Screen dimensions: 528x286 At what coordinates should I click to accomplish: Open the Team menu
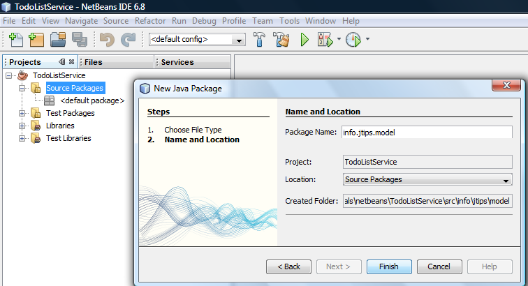coord(263,21)
